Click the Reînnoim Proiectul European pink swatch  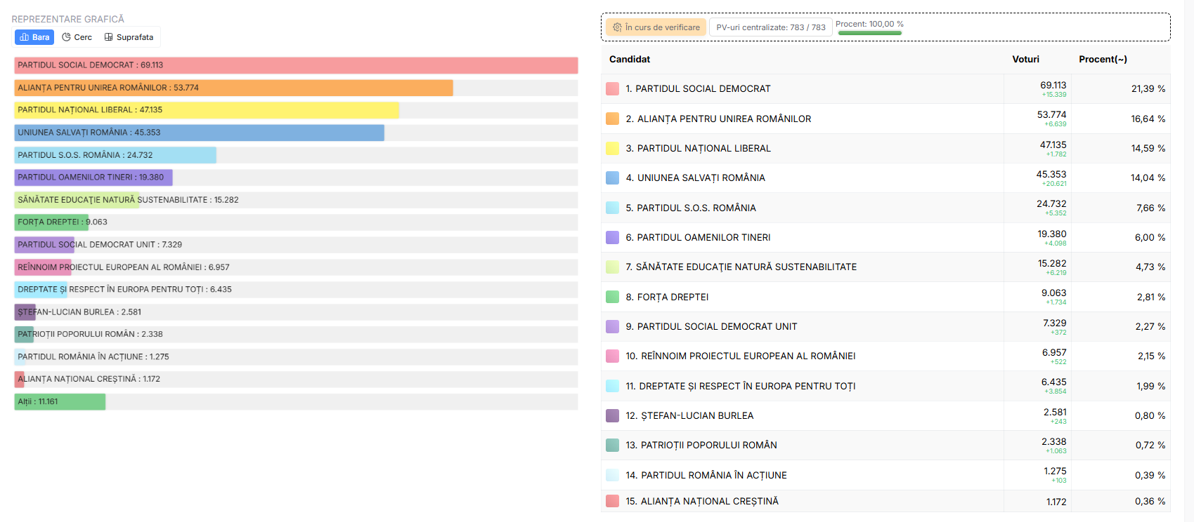pyautogui.click(x=612, y=356)
